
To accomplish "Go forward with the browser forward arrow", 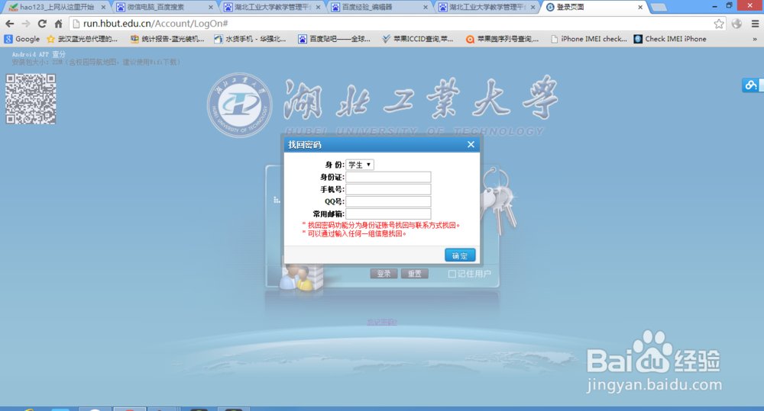I will coord(26,24).
